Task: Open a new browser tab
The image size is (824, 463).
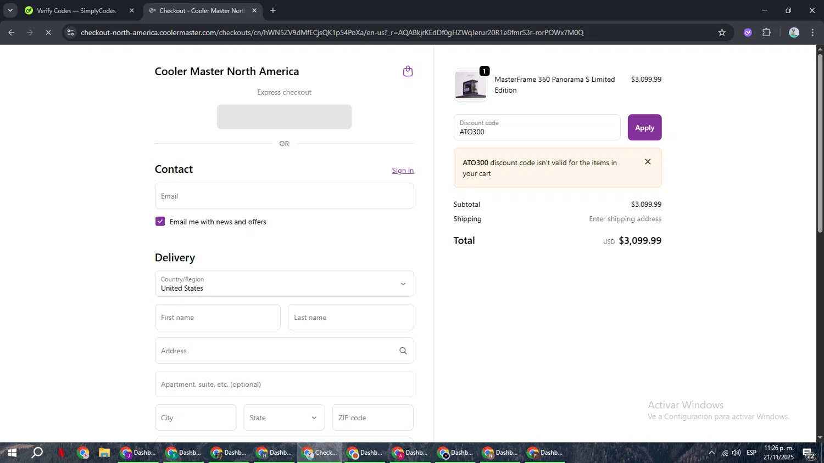Action: 273,10
